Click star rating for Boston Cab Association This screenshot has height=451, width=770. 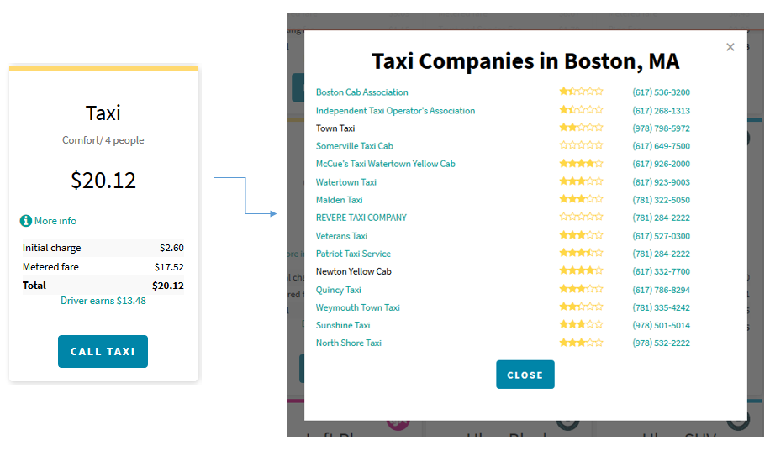(x=581, y=92)
